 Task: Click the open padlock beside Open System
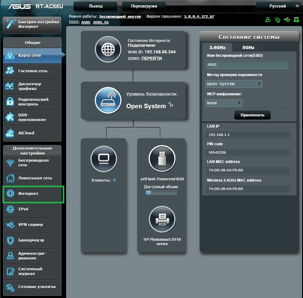pyautogui.click(x=171, y=105)
